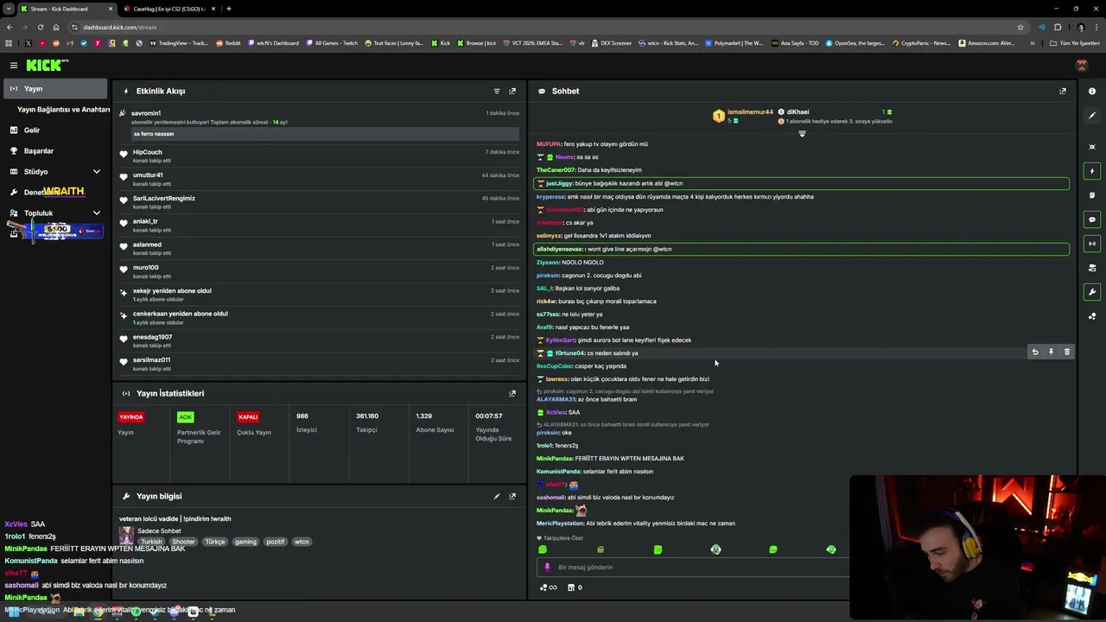The image size is (1106, 622).
Task: Pop out the Yayın bilgisi panel
Action: [512, 497]
